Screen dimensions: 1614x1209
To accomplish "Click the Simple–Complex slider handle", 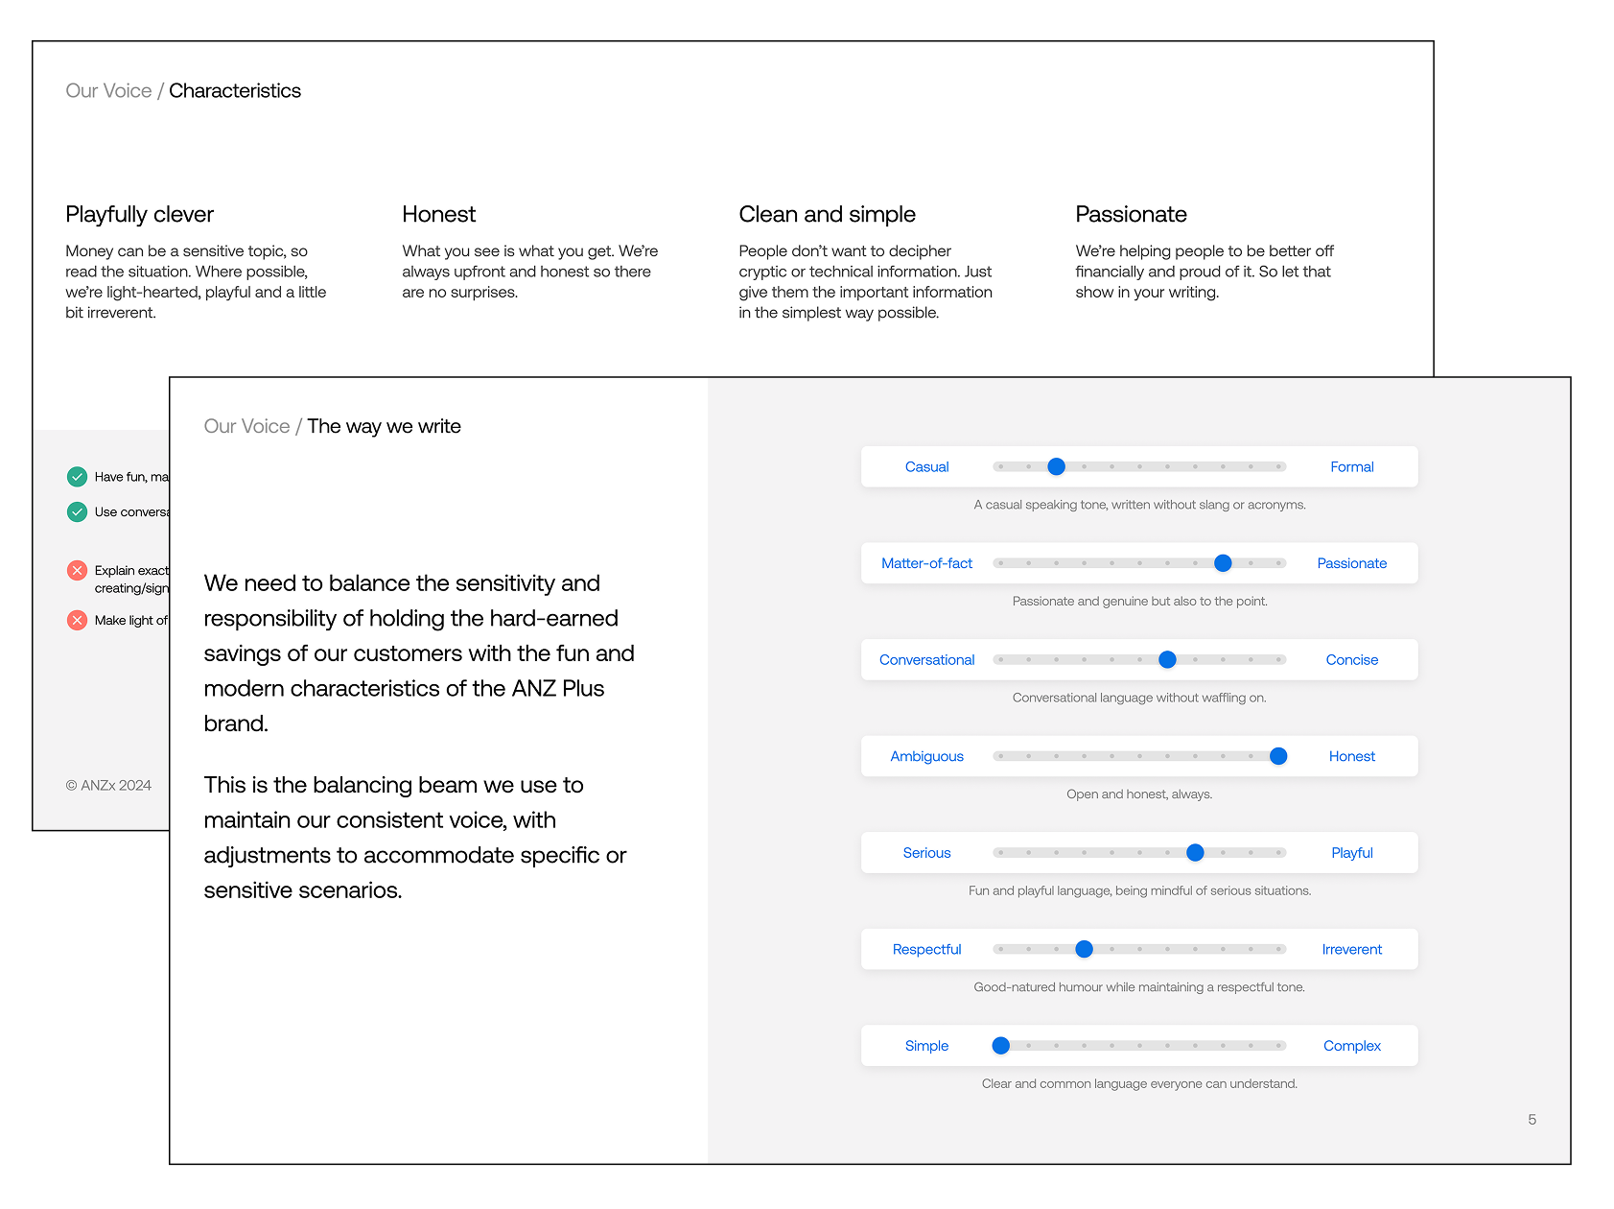I will [x=1001, y=1046].
